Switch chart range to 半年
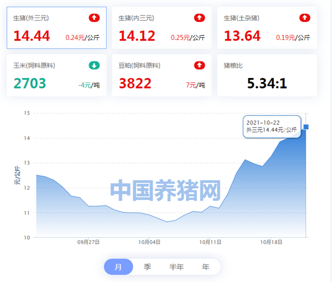The height and width of the screenshot is (282, 332). [x=177, y=266]
